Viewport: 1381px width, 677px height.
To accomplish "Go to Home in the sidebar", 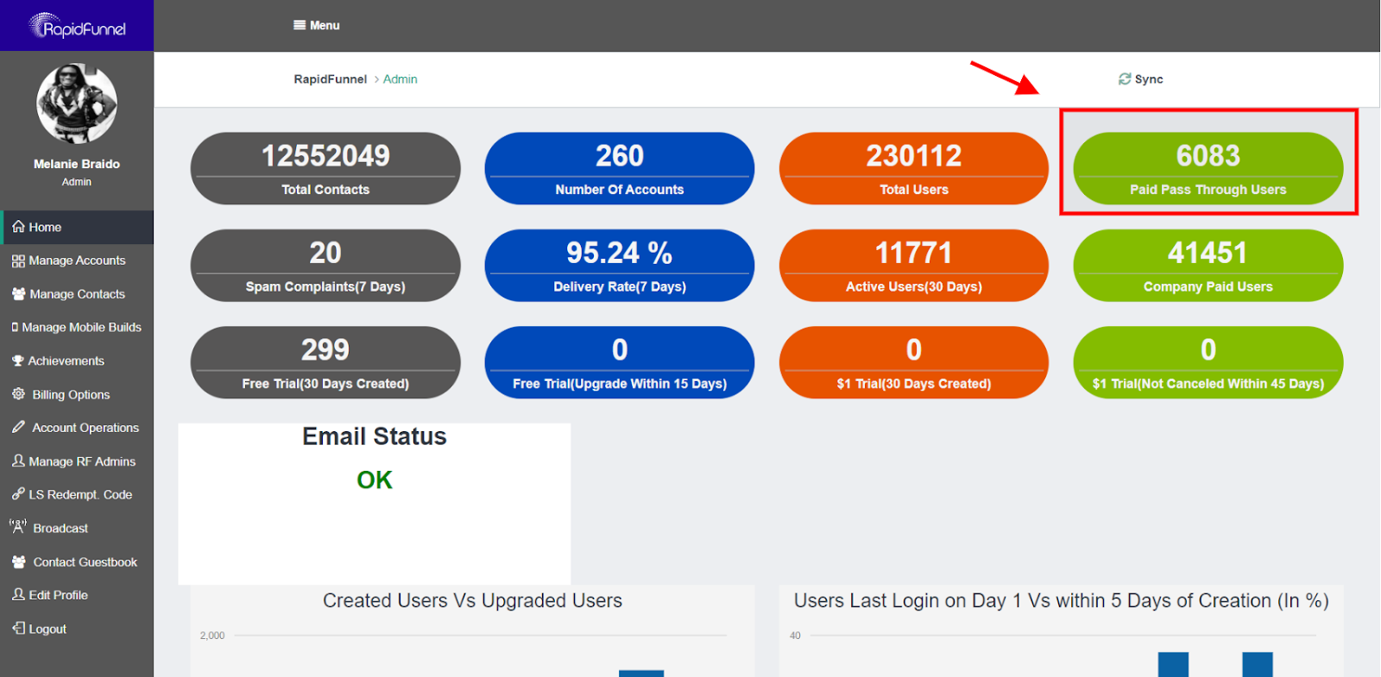I will pyautogui.click(x=77, y=228).
